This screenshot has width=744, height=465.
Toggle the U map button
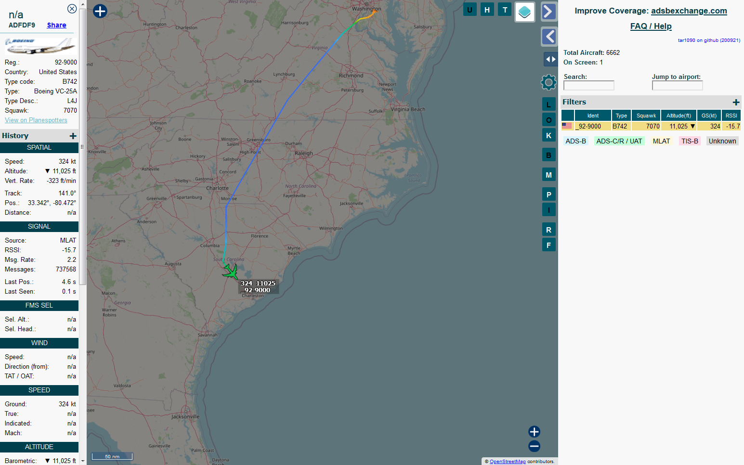pos(470,10)
